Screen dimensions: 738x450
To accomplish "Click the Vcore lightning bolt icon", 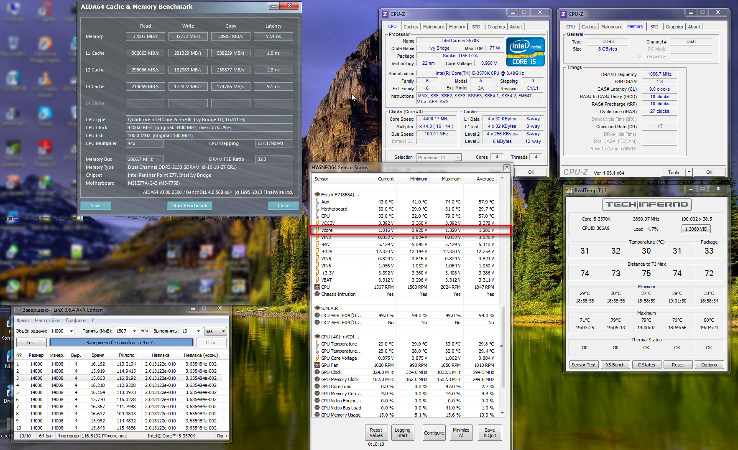I will point(317,230).
